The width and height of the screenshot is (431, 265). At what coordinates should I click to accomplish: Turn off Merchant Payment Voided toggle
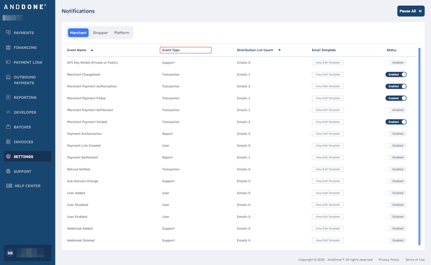coord(396,122)
